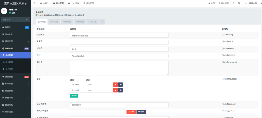The image size is (262, 118).
Task: Click the {$site.appimage} variable text
Action: pos(229,111)
